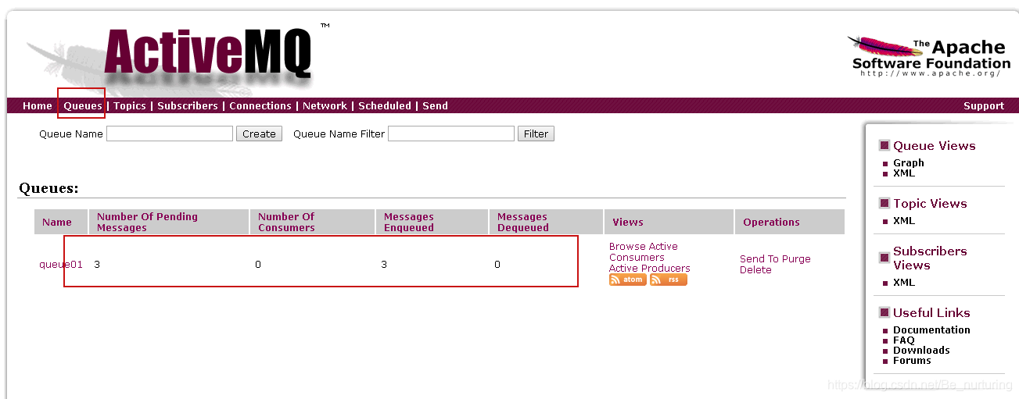This screenshot has width=1019, height=399.
Task: Focus the Queue Name Filter field
Action: coord(451,134)
